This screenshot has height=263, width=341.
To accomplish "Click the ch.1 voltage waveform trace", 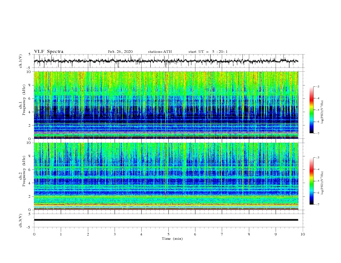I will (x=166, y=61).
